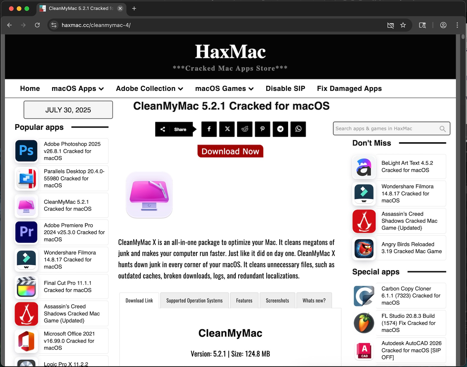This screenshot has width=467, height=367.
Task: Open the Final Cut Pro 11.1.1 link
Action: point(68,286)
